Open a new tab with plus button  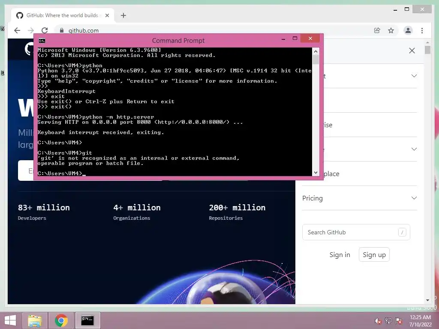click(x=123, y=15)
